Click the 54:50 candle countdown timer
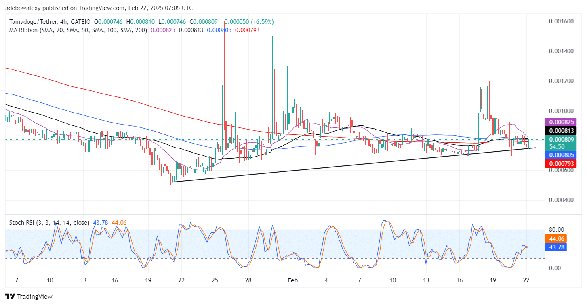 [x=558, y=147]
